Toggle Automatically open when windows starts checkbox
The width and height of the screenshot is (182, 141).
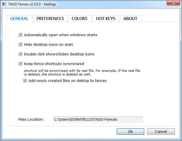tap(21, 35)
